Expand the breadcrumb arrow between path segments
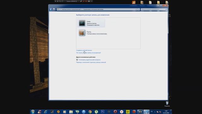This screenshot has height=114, width=202. coord(82,9)
